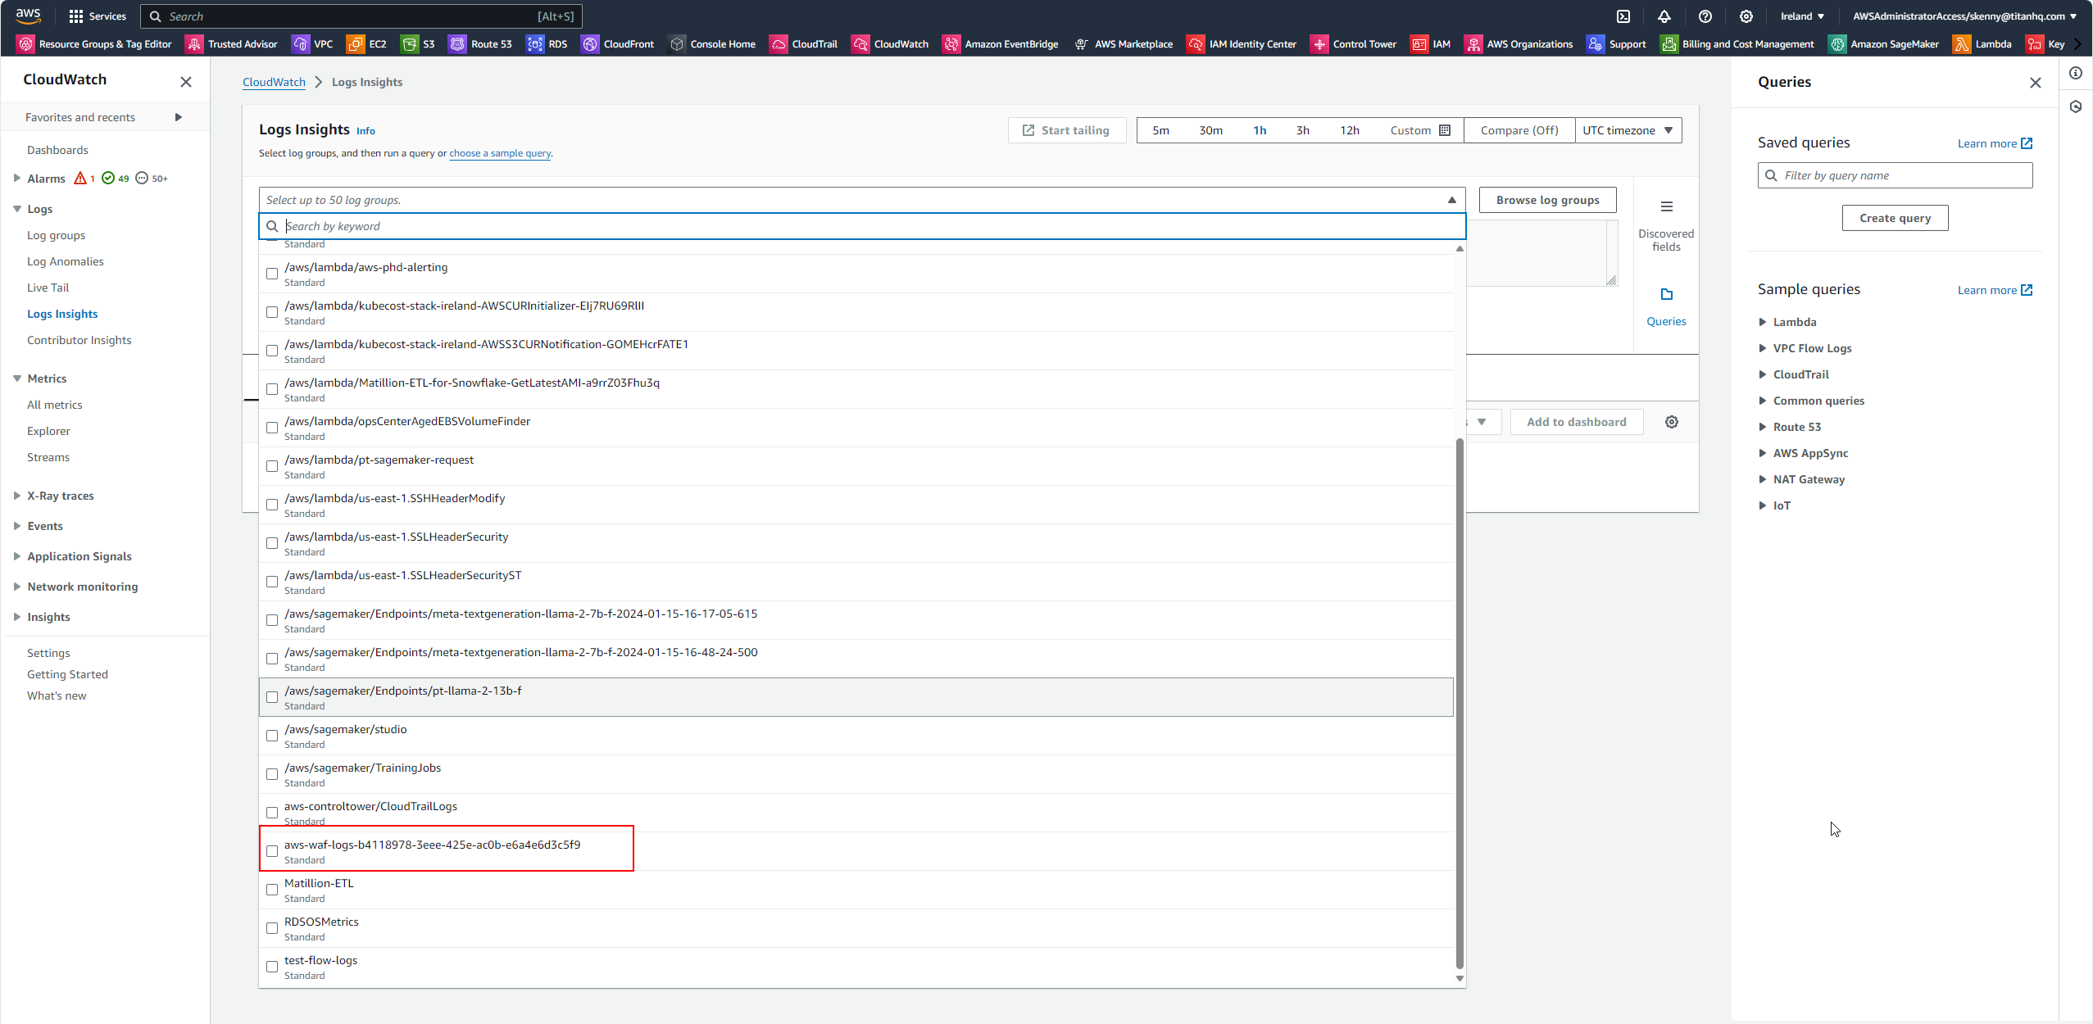Viewport: 2093px width, 1024px height.
Task: Open the Lambda shortcut icon
Action: (x=1962, y=44)
